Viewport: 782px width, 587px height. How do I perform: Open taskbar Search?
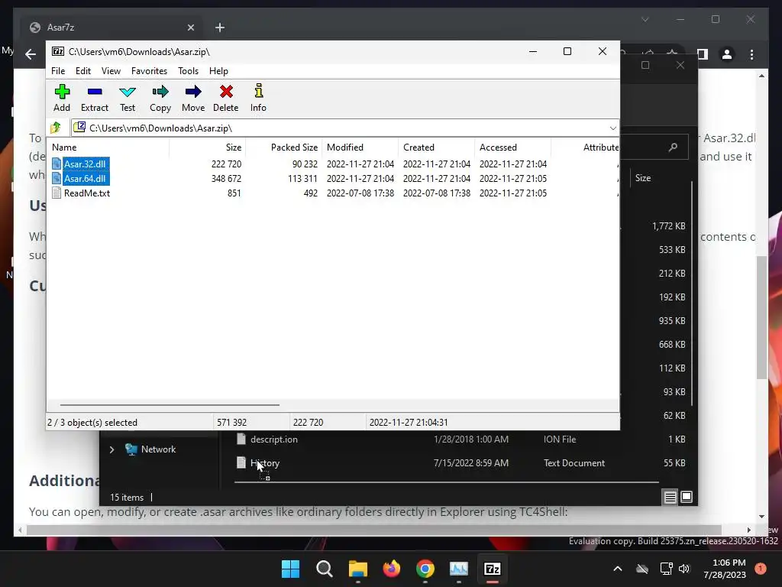324,569
